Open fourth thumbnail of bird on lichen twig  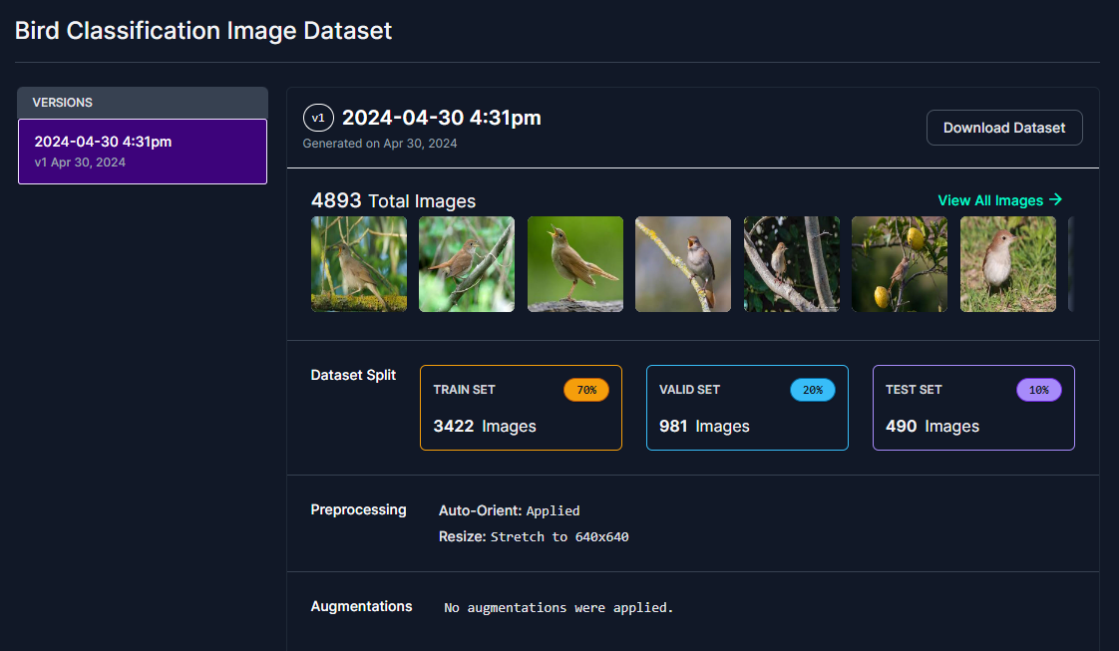pos(683,264)
